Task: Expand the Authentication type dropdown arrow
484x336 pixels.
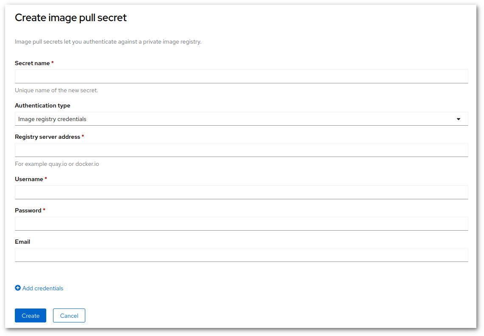Action: click(458, 119)
